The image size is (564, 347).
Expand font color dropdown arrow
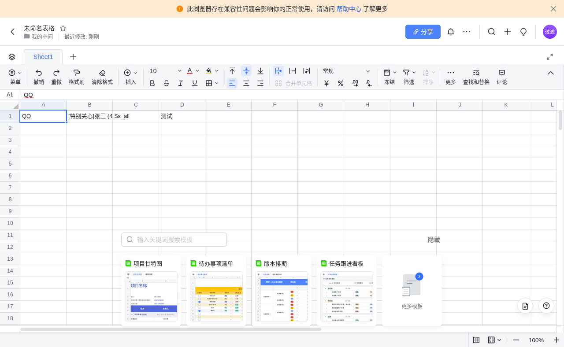pyautogui.click(x=197, y=71)
